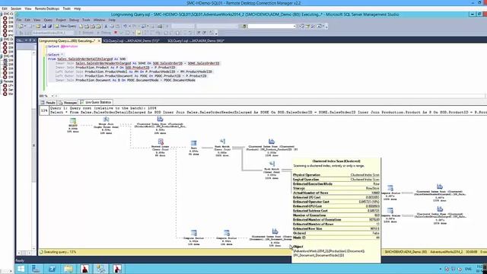The width and height of the screenshot is (487, 274).
Task: Select the Nested Loops operator icon
Action: 161,142
